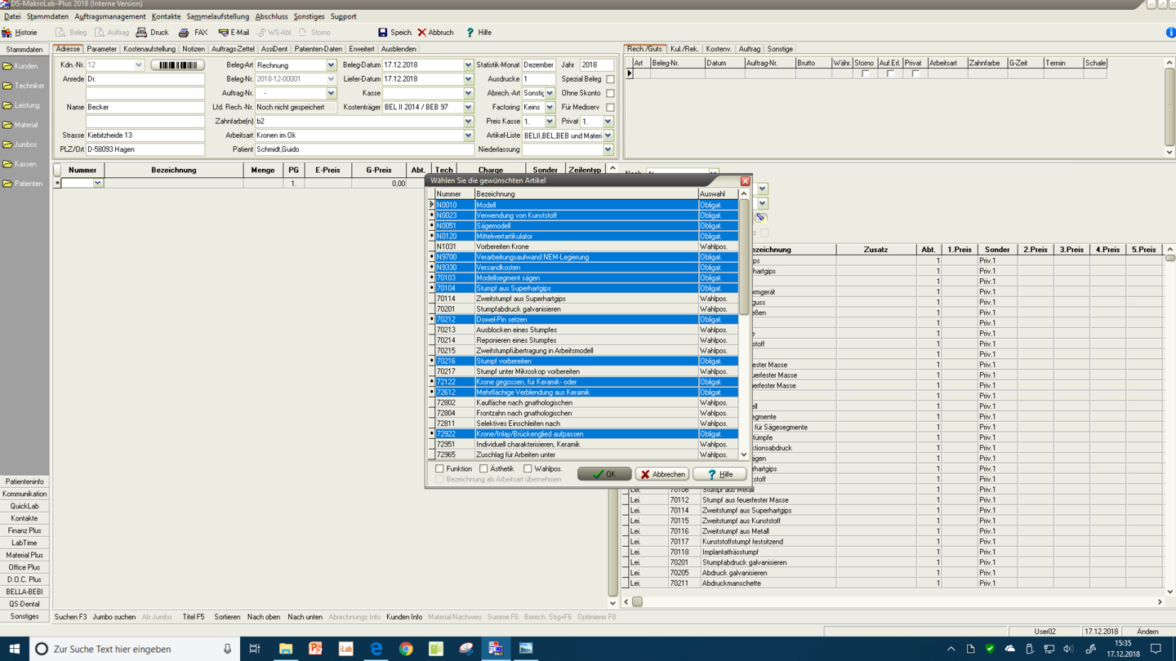Select row N1031 Vorbereiten Krone in dialog
The height and width of the screenshot is (661, 1176).
click(x=583, y=246)
